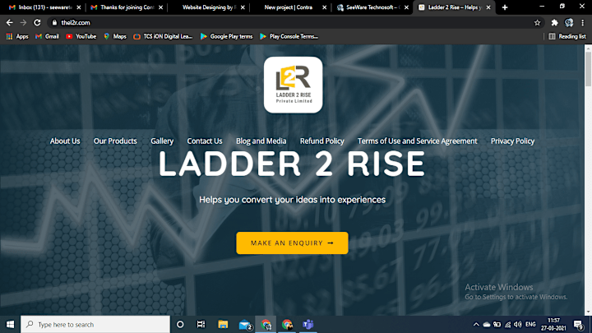Image resolution: width=592 pixels, height=333 pixels.
Task: Open the TCS iON Digital Learning bookmark
Action: point(163,37)
